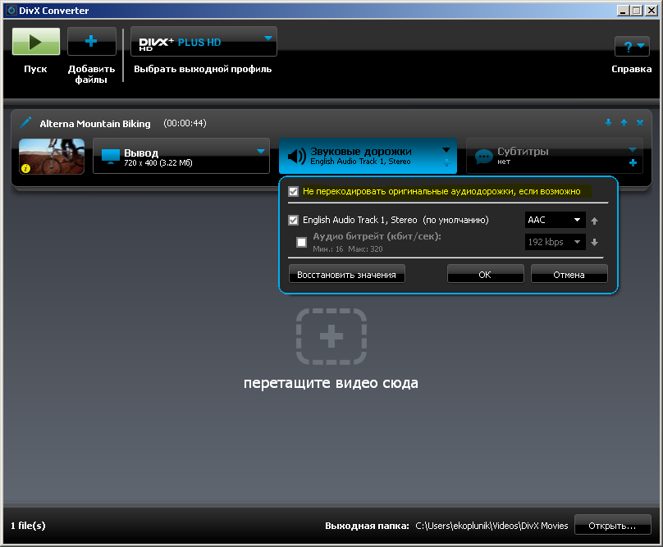Click the Alterna Mountain Biking title text
Viewport: 663px width, 547px height.
tap(95, 124)
